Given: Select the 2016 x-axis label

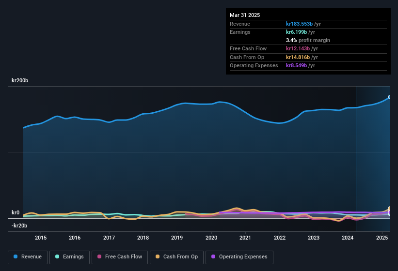Looking at the screenshot, I should [x=75, y=238].
